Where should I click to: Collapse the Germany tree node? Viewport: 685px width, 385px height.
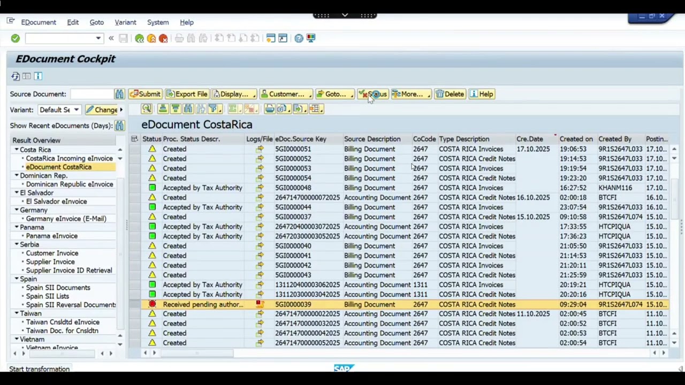(17, 210)
